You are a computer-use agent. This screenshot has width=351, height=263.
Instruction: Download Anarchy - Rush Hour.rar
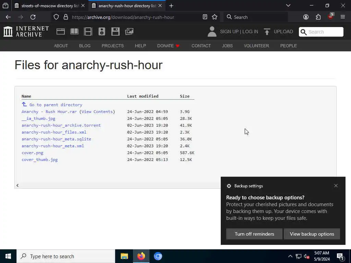[x=49, y=112]
